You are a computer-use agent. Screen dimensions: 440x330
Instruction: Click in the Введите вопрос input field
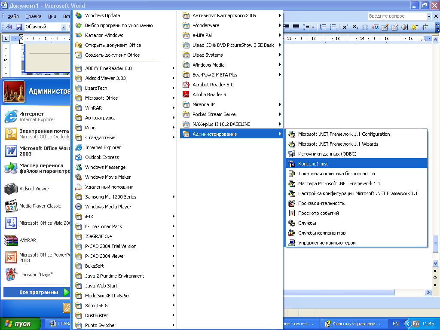(x=397, y=16)
